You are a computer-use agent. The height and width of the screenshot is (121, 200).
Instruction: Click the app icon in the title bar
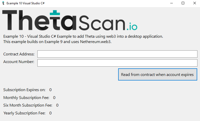pyautogui.click(x=3, y=3)
